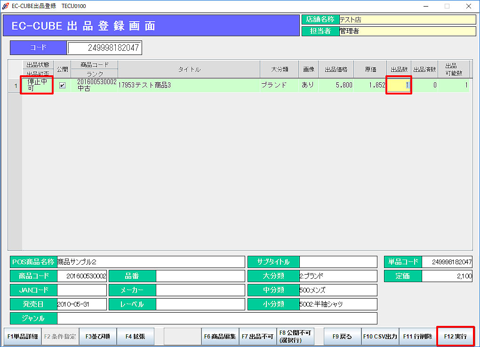Toggle the 公開 checkbox in row 1
480x347 pixels.
pyautogui.click(x=62, y=86)
